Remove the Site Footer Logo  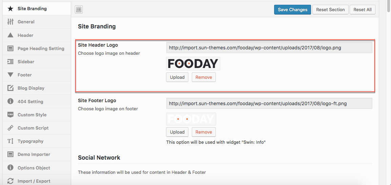[204, 132]
